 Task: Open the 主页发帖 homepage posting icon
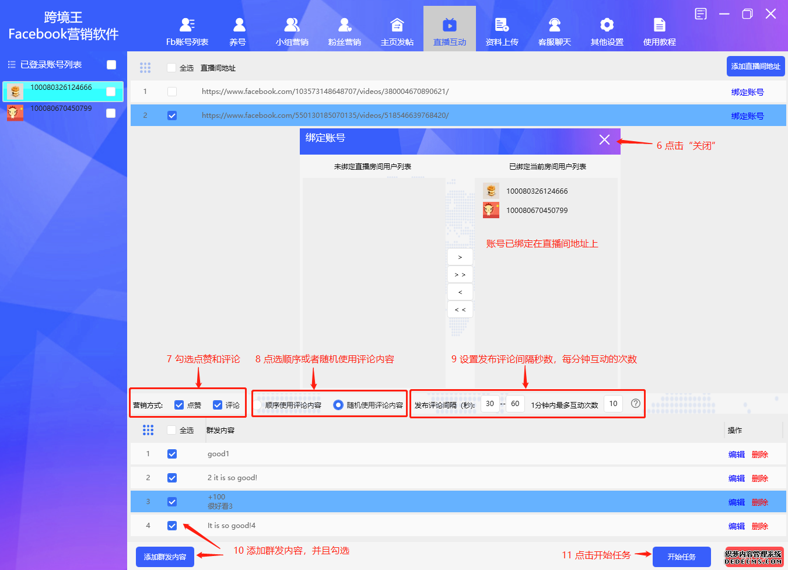[x=397, y=25]
